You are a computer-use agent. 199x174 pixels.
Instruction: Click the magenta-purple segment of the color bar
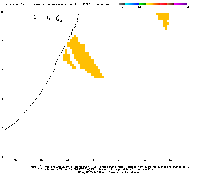click(181, 4)
